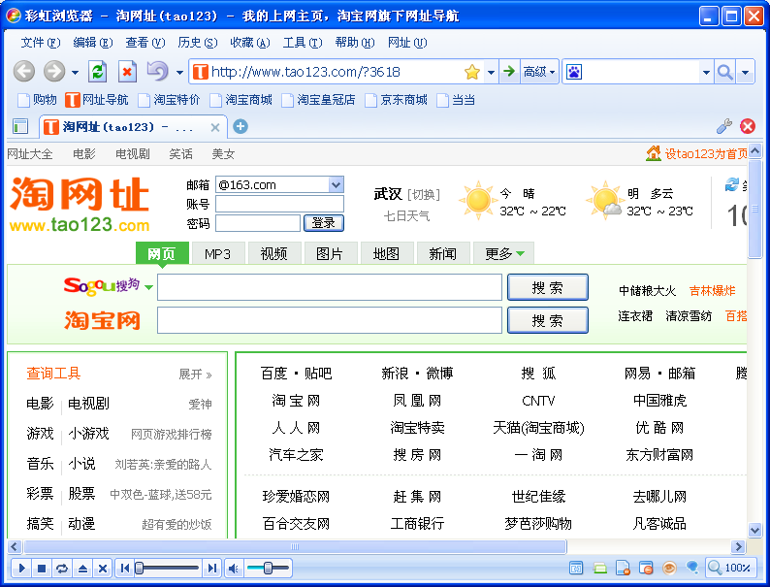The width and height of the screenshot is (770, 587).
Task: Click the previous track button in media bar
Action: point(124,569)
